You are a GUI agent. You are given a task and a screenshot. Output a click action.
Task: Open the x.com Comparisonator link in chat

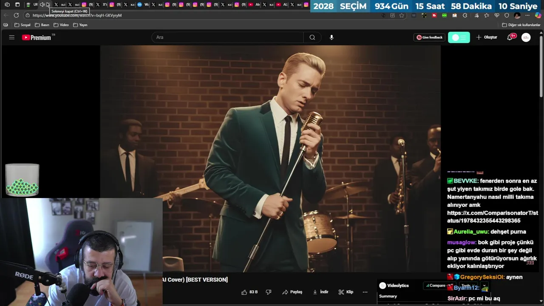coord(493,217)
